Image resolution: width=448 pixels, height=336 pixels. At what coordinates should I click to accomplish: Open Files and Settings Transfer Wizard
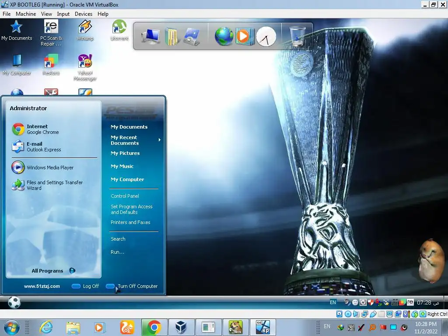tap(47, 185)
